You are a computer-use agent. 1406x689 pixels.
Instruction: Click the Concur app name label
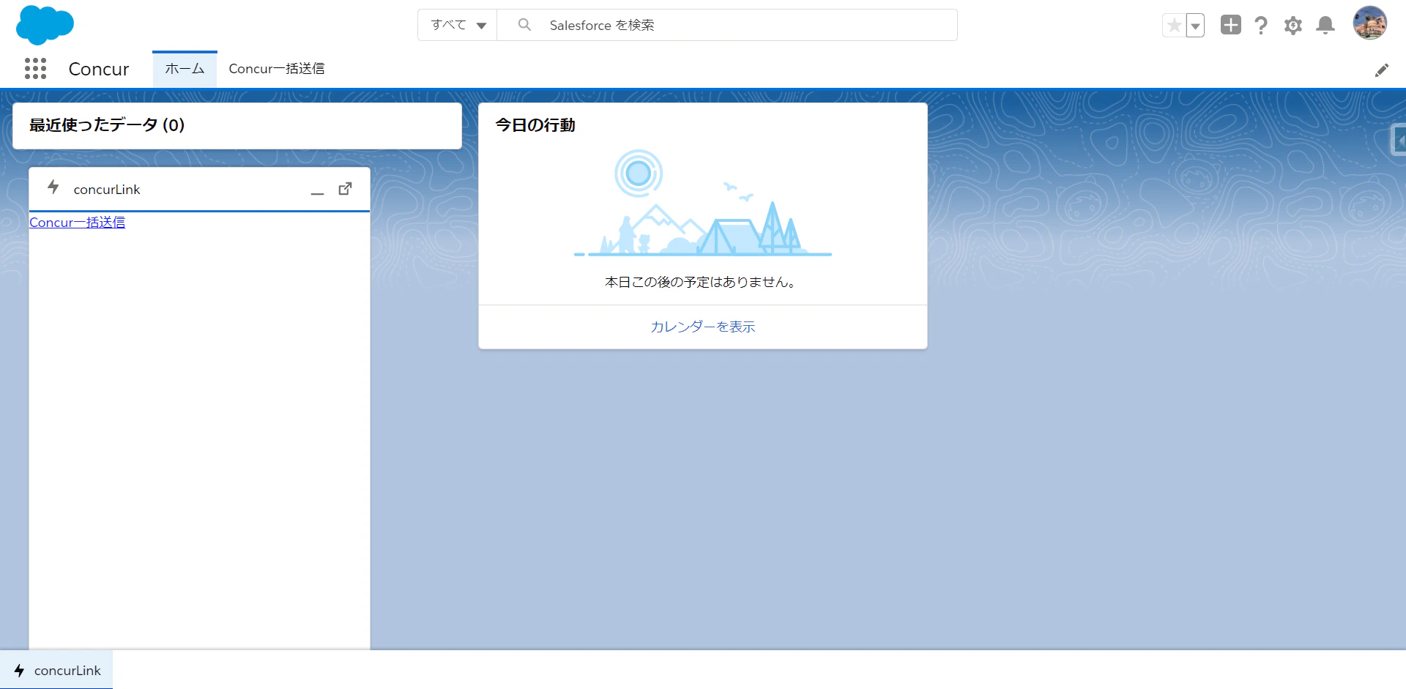(x=99, y=69)
